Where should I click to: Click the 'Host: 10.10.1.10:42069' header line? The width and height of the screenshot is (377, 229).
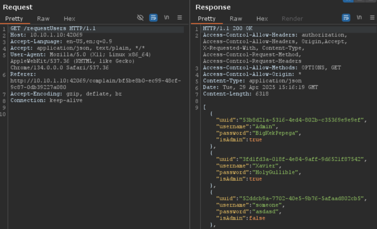tap(46, 35)
